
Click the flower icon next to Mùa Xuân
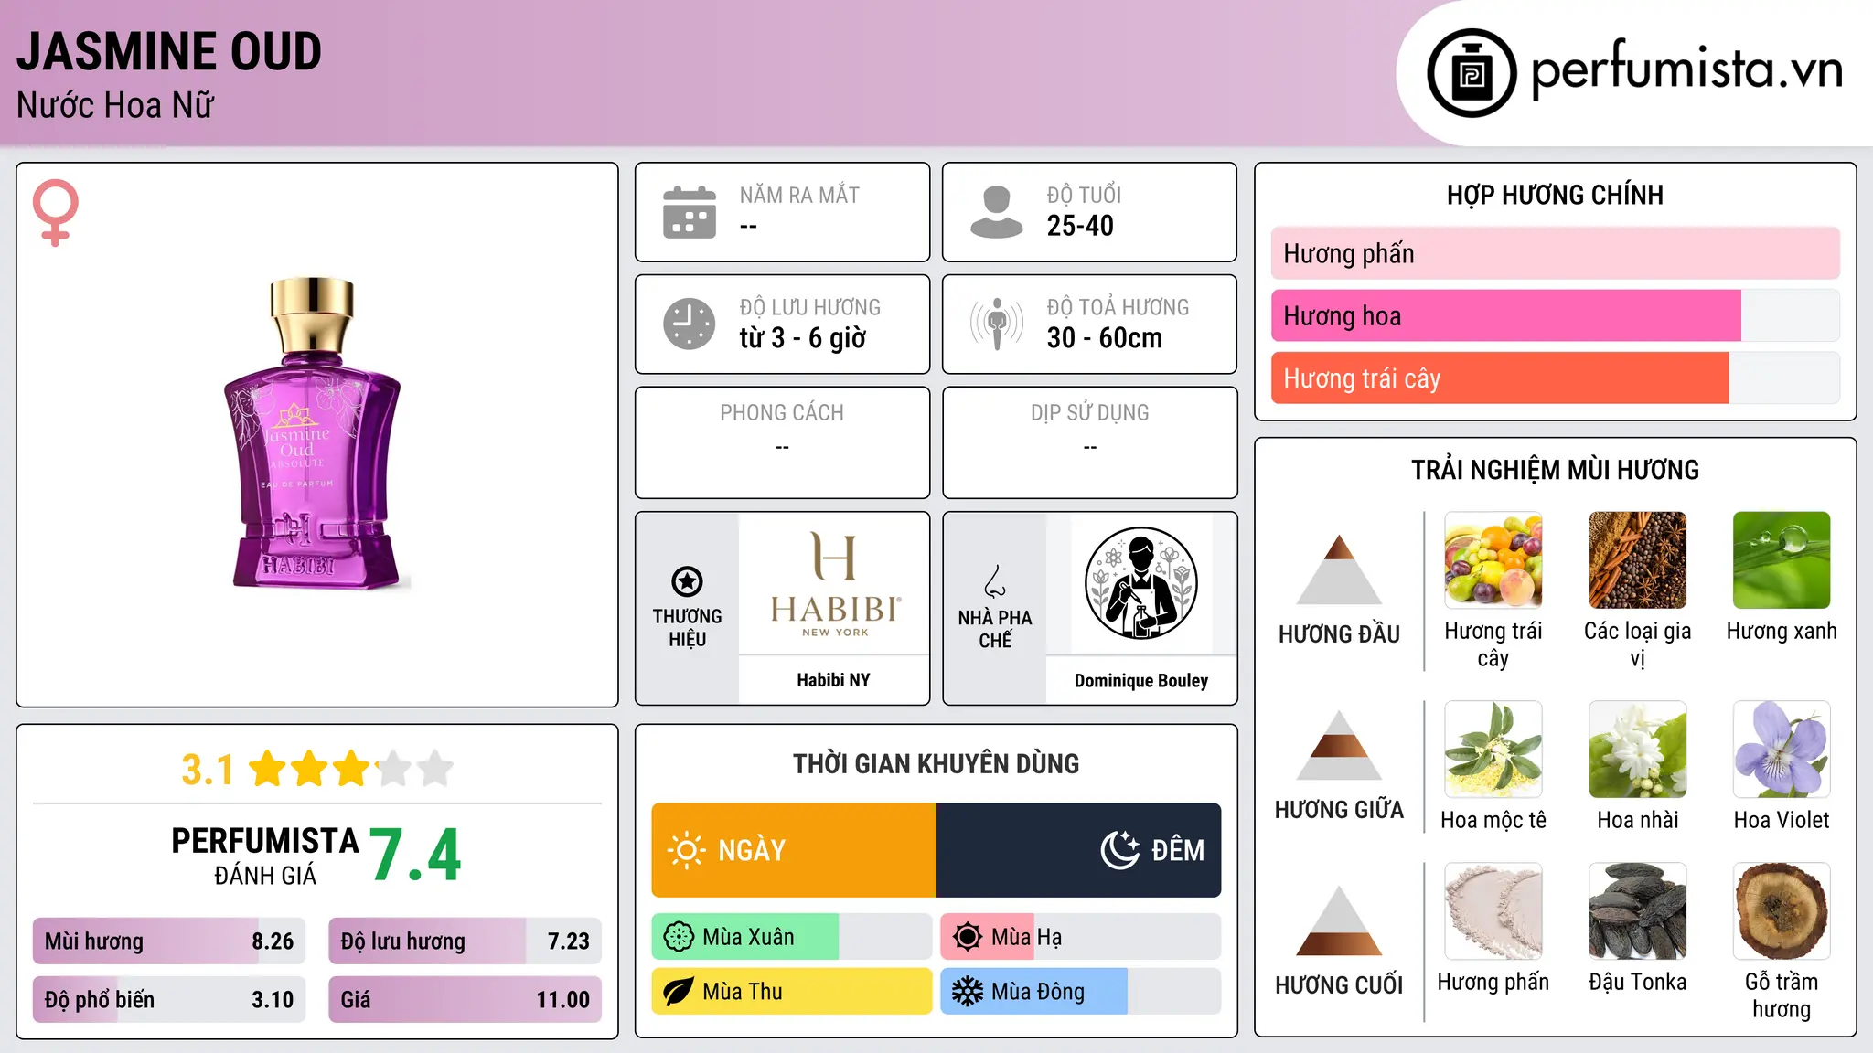(x=679, y=937)
